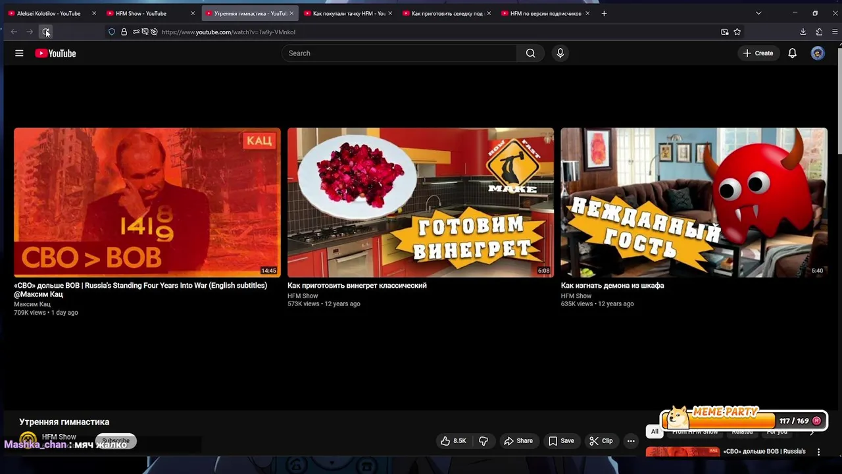Reload the current page

tap(45, 32)
